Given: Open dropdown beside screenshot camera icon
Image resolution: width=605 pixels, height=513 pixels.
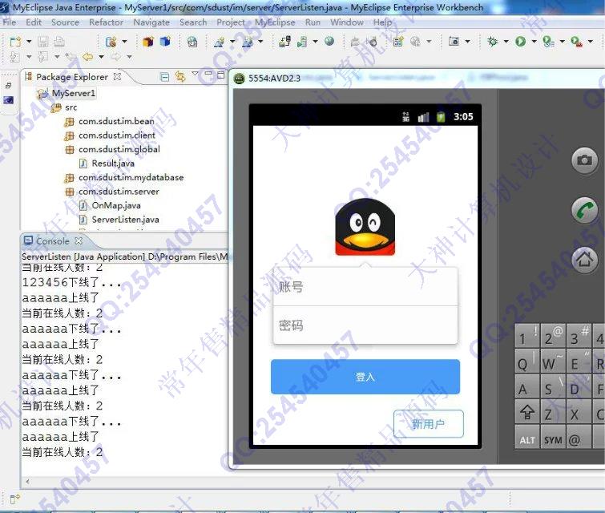Looking at the screenshot, I should pos(468,42).
